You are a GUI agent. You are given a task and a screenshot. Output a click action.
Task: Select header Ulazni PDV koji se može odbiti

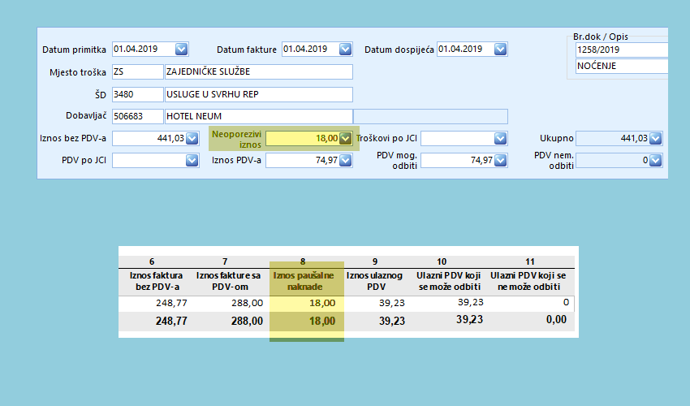click(449, 281)
